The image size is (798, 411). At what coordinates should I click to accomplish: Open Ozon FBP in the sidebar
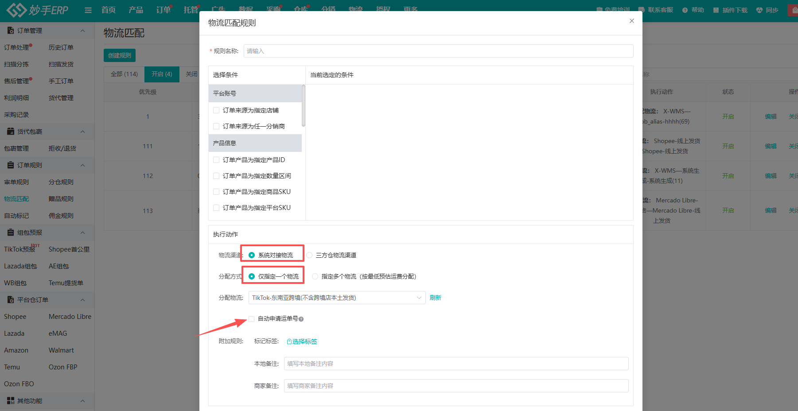point(63,367)
